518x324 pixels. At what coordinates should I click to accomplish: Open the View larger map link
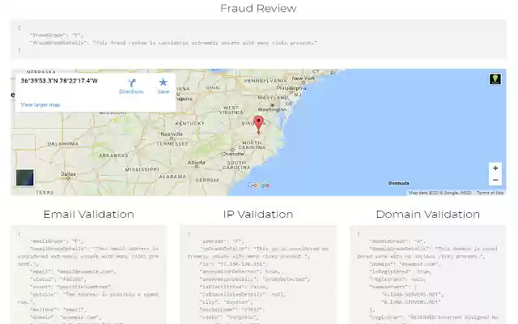[x=40, y=104]
